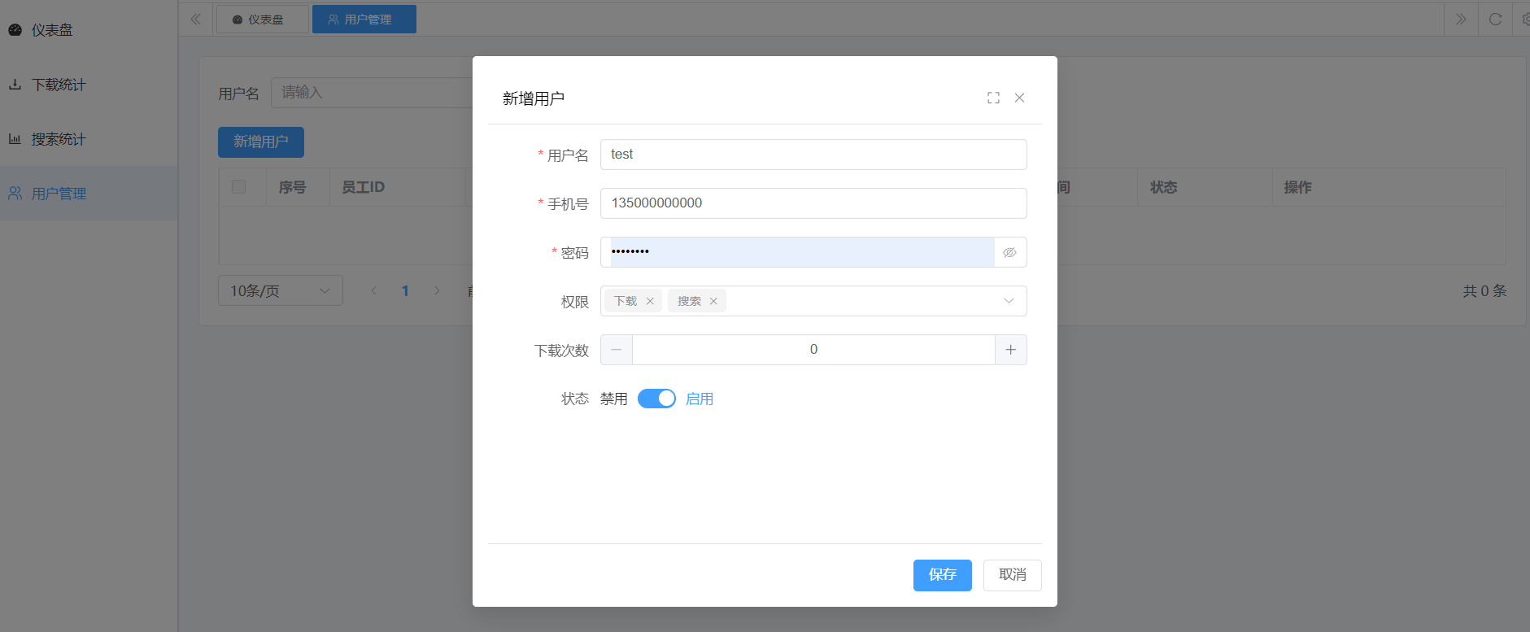Click the double-right chevron tab scroll icon
1530x632 pixels.
(1461, 19)
